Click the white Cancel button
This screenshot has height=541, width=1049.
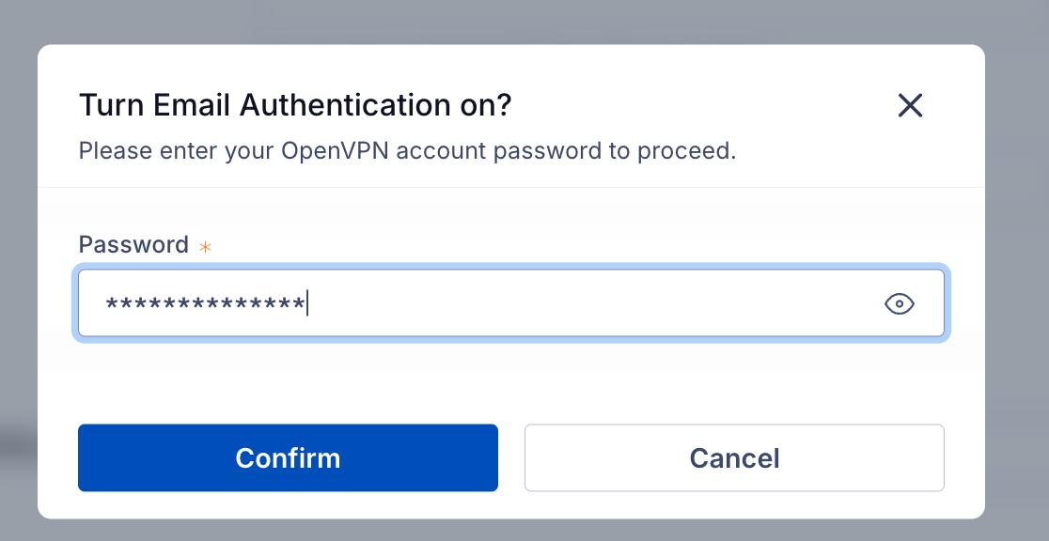coord(734,458)
